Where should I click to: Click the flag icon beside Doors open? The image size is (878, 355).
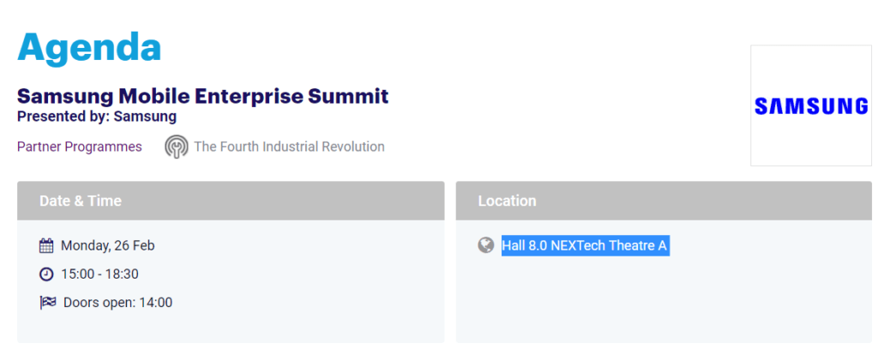(x=47, y=303)
